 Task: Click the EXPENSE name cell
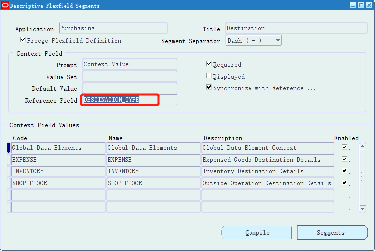point(154,160)
